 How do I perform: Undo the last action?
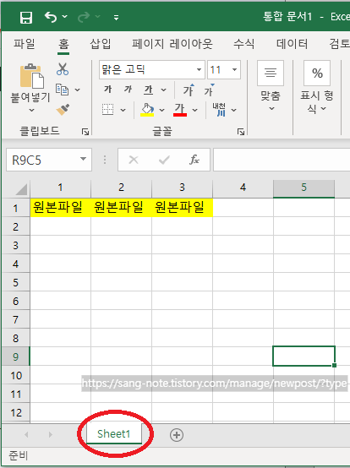pyautogui.click(x=51, y=17)
